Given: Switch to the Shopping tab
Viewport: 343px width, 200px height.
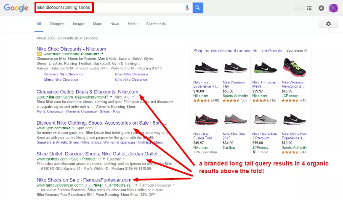Looking at the screenshot, I should [57, 24].
